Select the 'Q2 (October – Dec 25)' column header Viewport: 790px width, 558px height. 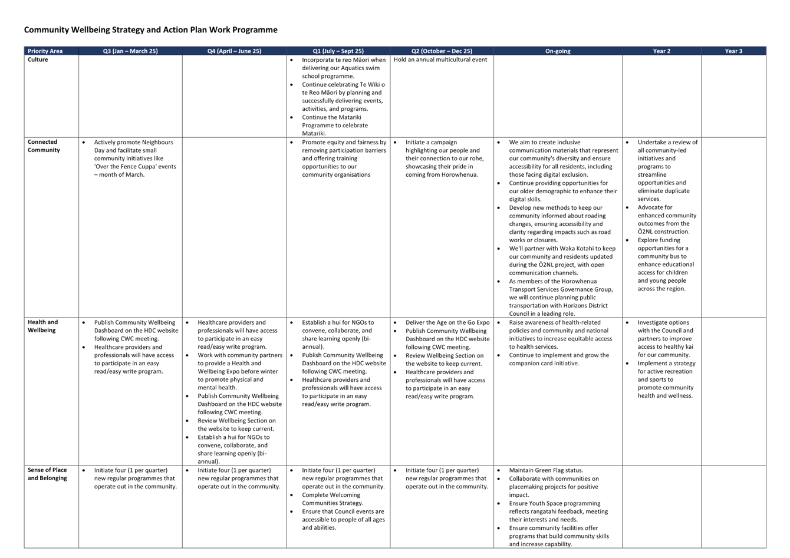coord(442,51)
